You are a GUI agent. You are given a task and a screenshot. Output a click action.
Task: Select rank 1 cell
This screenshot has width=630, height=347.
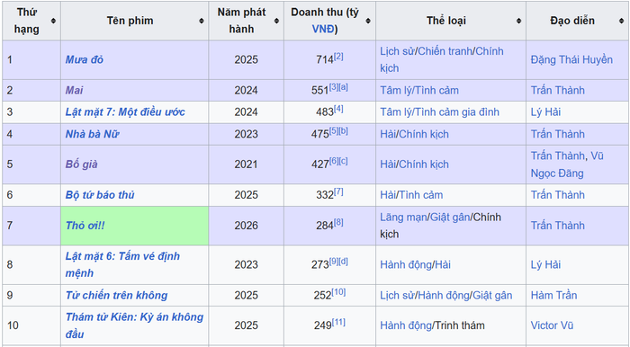(x=31, y=59)
